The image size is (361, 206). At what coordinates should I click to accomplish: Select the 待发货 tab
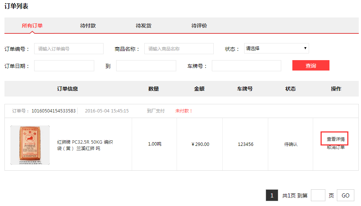coord(144,26)
